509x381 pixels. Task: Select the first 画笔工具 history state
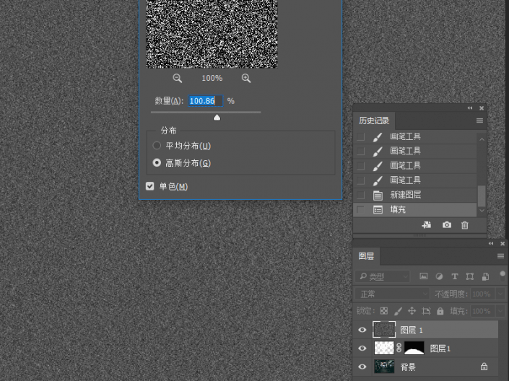415,136
